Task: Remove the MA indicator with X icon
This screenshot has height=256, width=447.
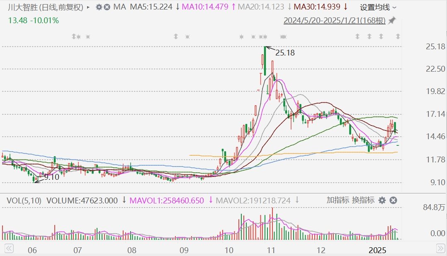Action: pyautogui.click(x=107, y=7)
